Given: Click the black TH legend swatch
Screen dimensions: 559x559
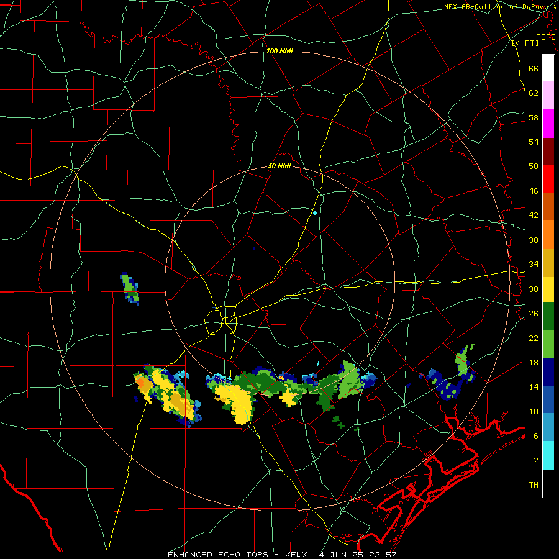Looking at the screenshot, I should click(548, 483).
